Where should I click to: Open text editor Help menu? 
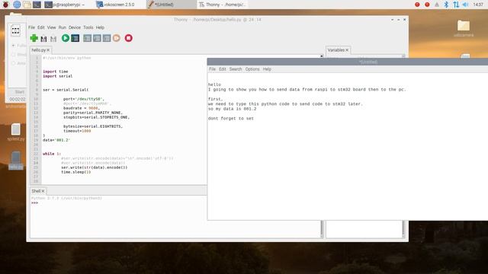coord(267,69)
